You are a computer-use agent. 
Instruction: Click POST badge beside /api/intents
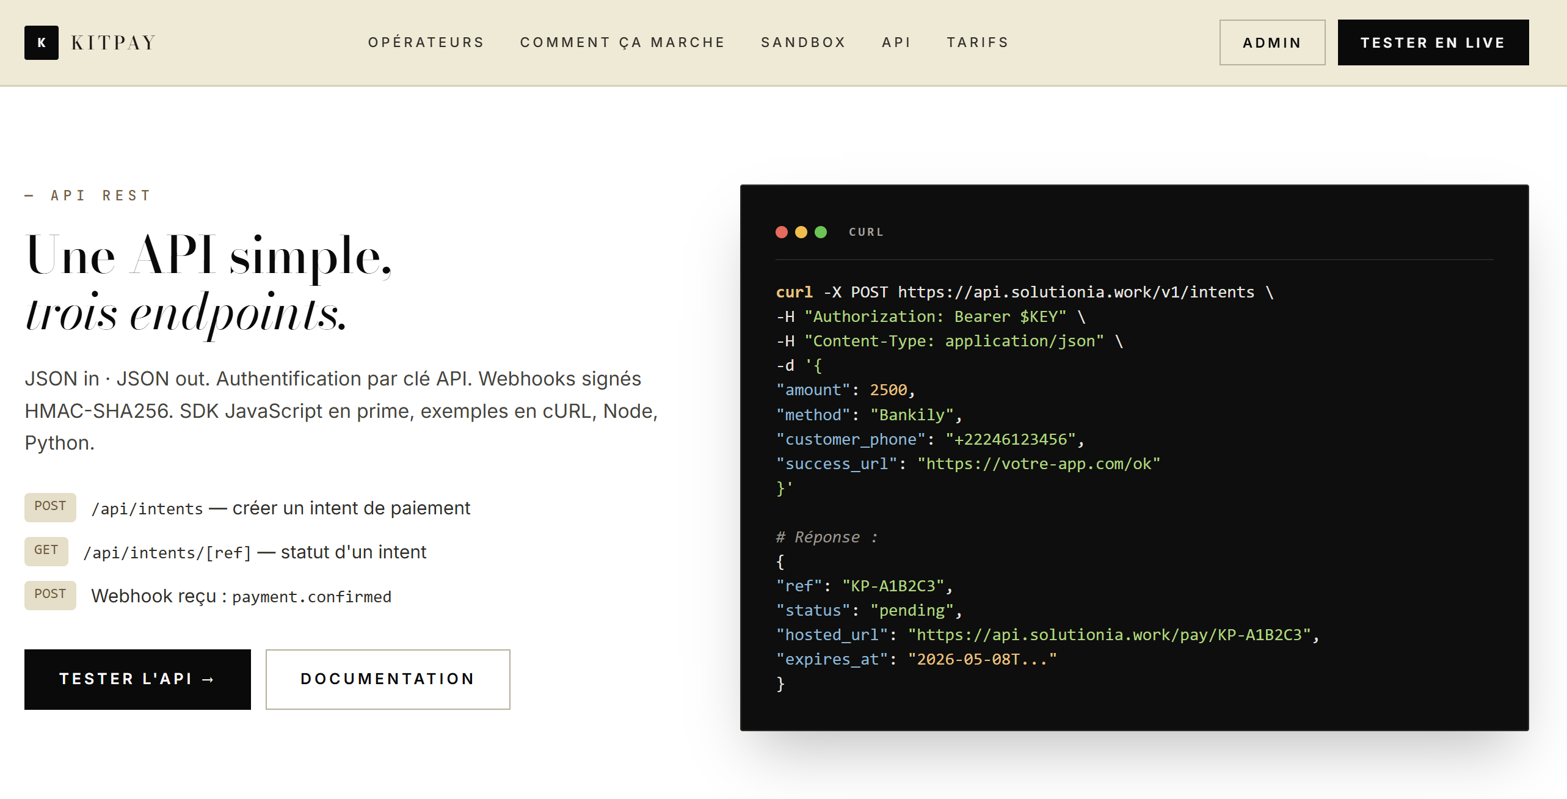(x=50, y=507)
